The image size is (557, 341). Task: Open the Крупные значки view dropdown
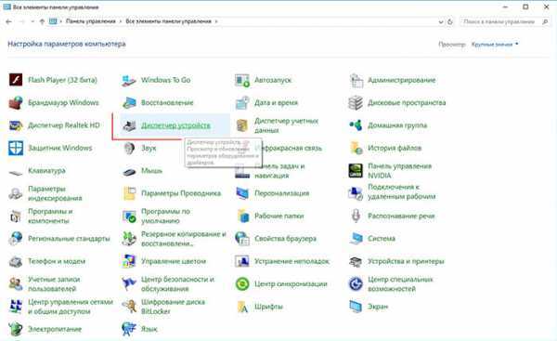[495, 45]
